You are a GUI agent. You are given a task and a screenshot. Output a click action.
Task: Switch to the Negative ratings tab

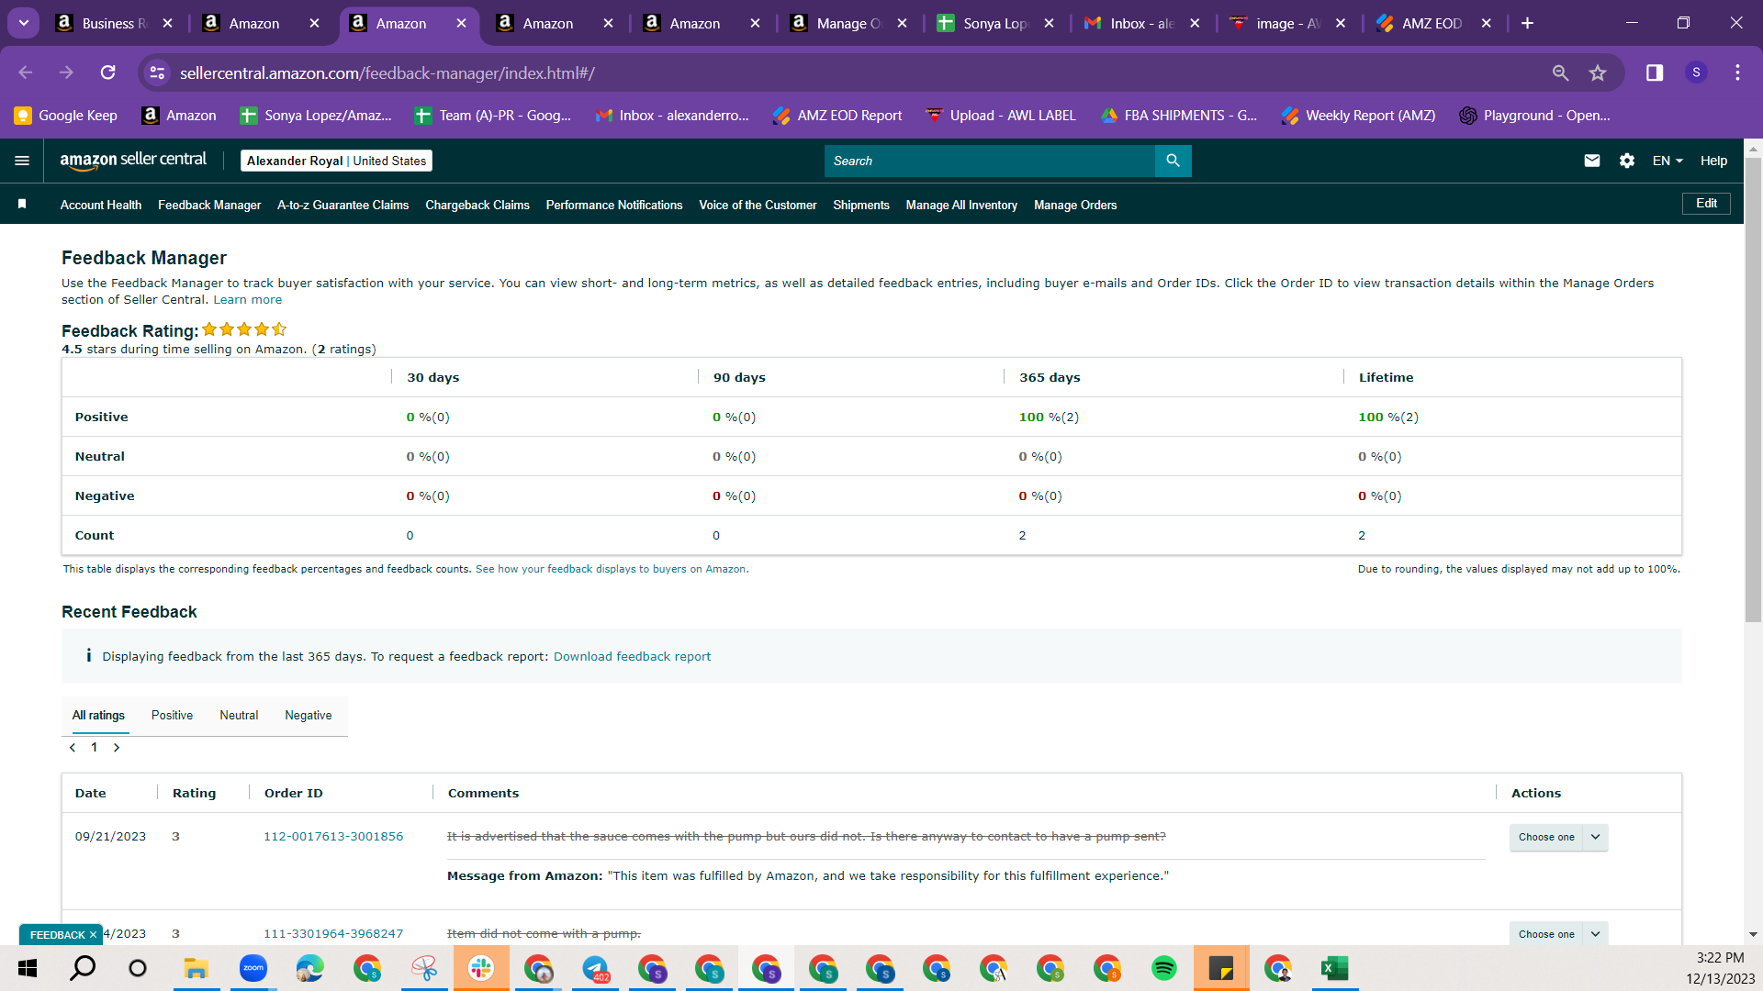tap(309, 716)
